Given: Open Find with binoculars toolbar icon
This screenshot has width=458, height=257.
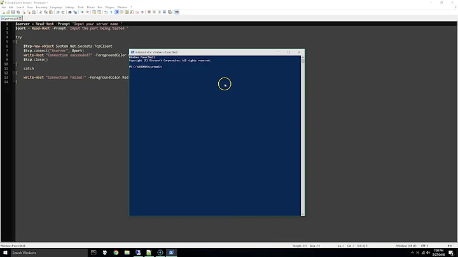Looking at the screenshot, I should (x=70, y=12).
